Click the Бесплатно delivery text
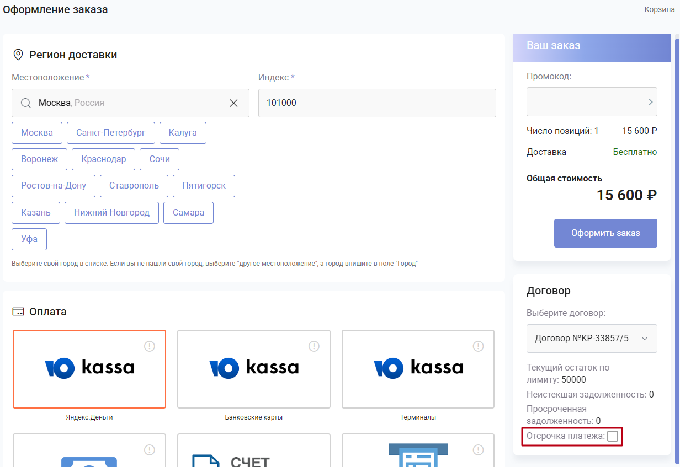This screenshot has width=680, height=467. pyautogui.click(x=635, y=152)
